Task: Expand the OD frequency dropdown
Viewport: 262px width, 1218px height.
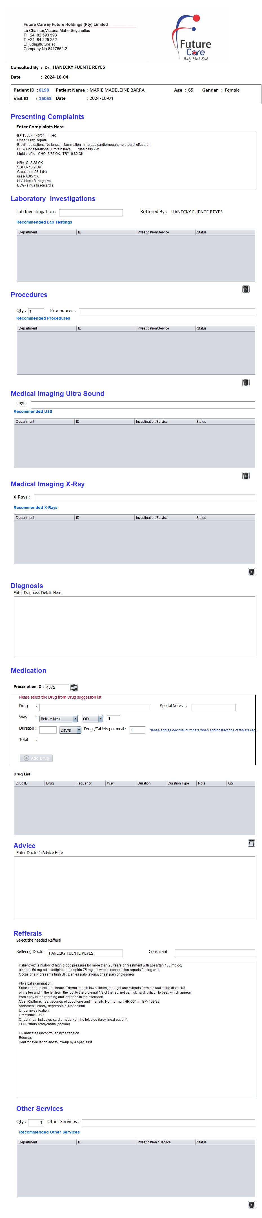Action: [92, 718]
